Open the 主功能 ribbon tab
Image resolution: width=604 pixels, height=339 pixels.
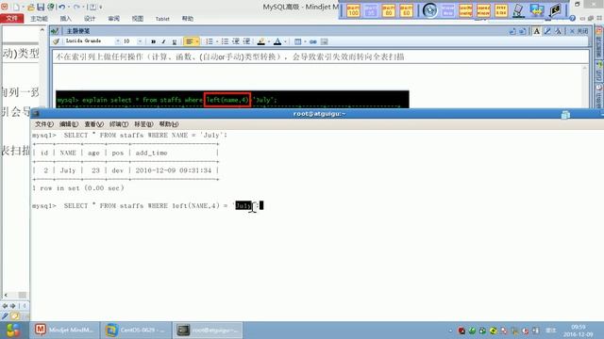(x=39, y=19)
